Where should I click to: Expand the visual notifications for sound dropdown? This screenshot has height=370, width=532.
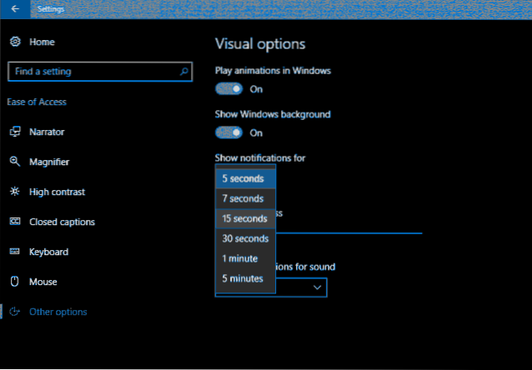317,287
